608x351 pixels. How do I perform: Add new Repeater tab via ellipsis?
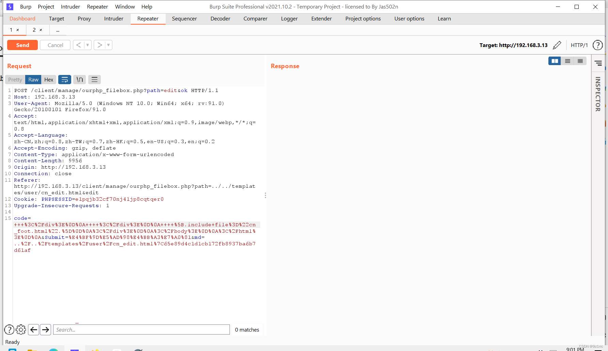point(58,30)
